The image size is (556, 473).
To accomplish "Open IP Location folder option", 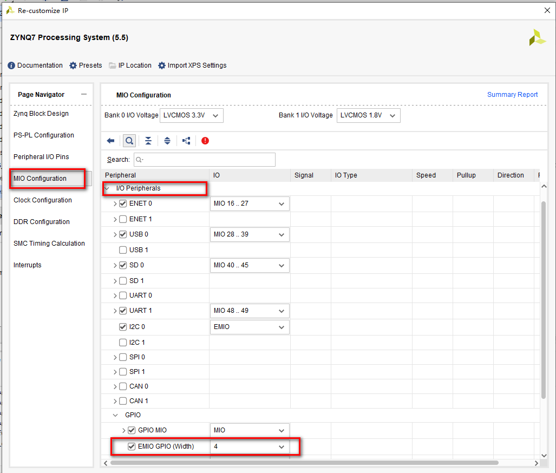I will pos(130,65).
